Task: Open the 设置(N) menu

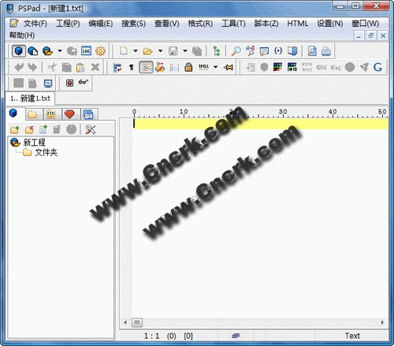Action: 330,24
